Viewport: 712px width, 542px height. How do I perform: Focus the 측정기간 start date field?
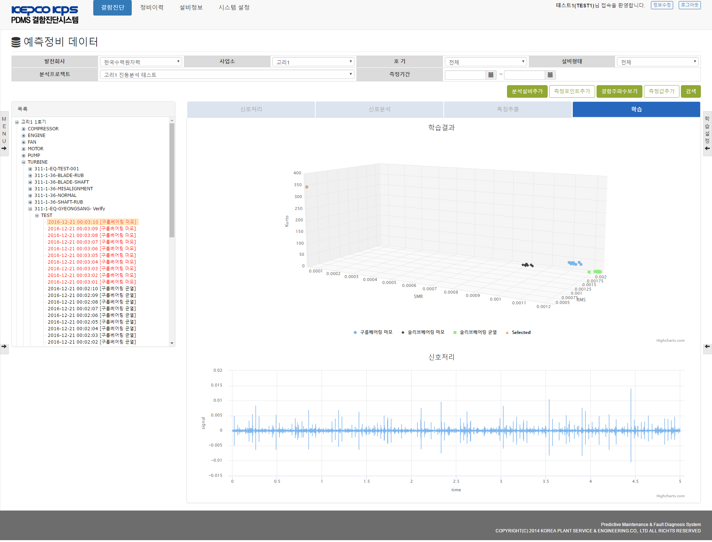point(465,75)
